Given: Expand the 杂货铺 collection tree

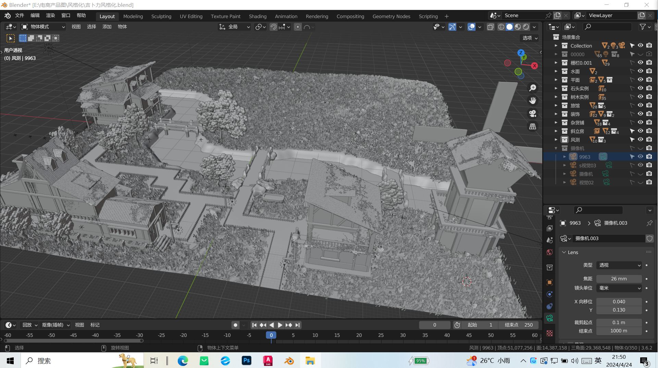Looking at the screenshot, I should pos(556,122).
